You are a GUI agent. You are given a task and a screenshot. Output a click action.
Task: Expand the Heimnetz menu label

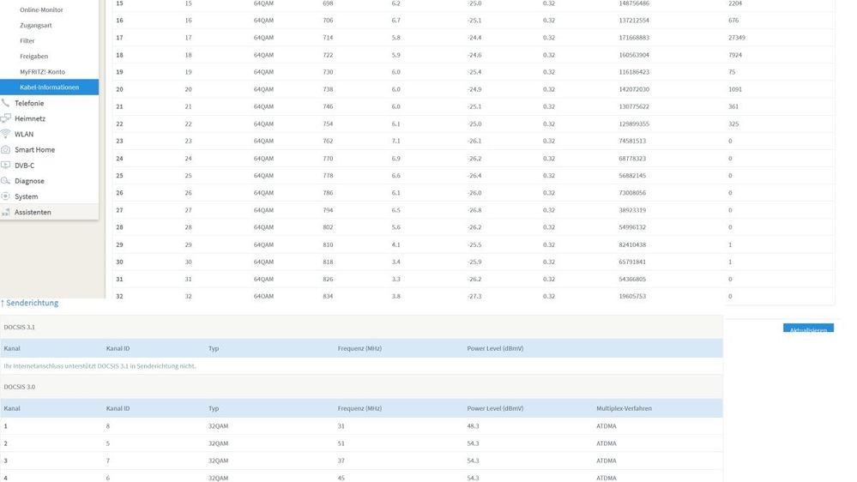coord(30,118)
